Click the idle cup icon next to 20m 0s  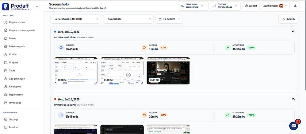click(x=144, y=115)
